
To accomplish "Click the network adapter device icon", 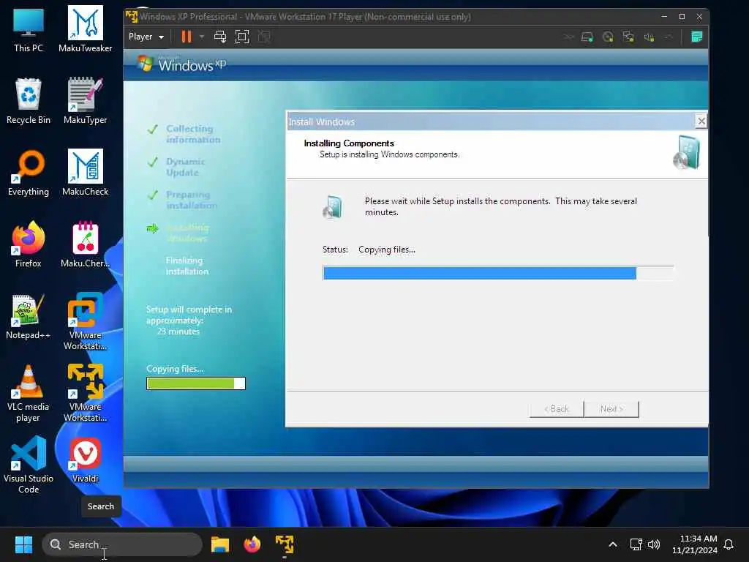I will (628, 37).
